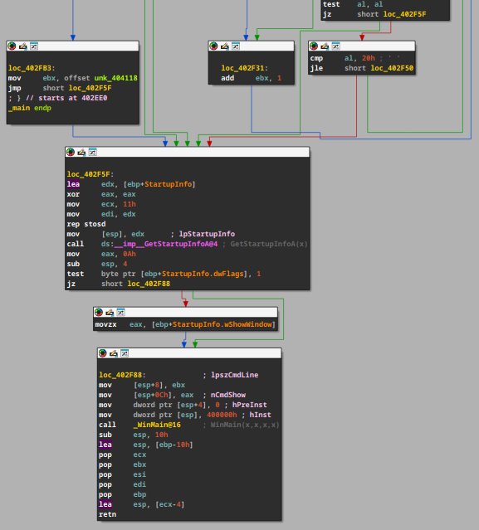Image resolution: width=479 pixels, height=530 pixels.
Task: Click the group-node icon on loc_402FB3 node
Action: [x=34, y=46]
